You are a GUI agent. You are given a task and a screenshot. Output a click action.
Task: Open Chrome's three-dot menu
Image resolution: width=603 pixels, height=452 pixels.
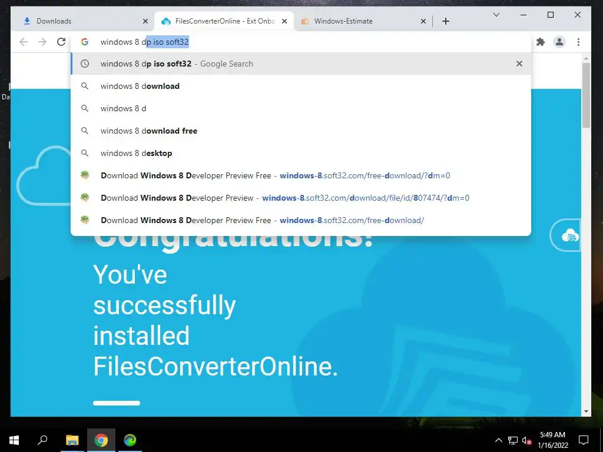578,42
